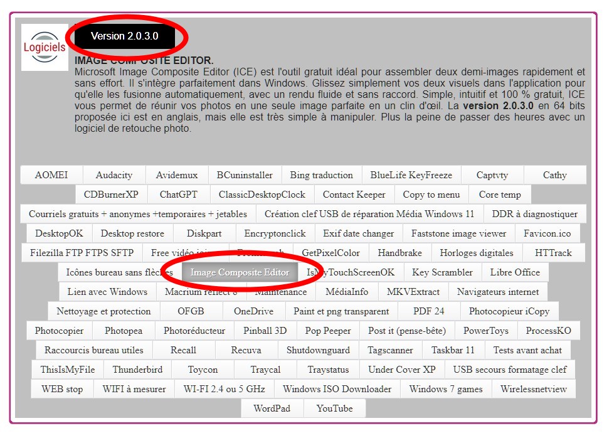
Task: Open Filezilla FTP FTPS SFTP
Action: pyautogui.click(x=82, y=253)
